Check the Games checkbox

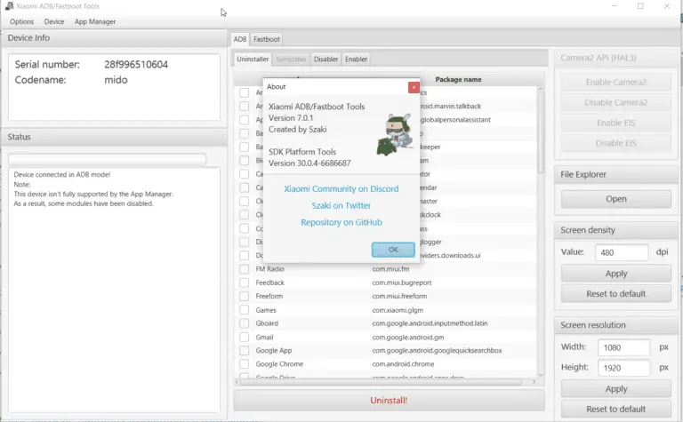(x=244, y=310)
